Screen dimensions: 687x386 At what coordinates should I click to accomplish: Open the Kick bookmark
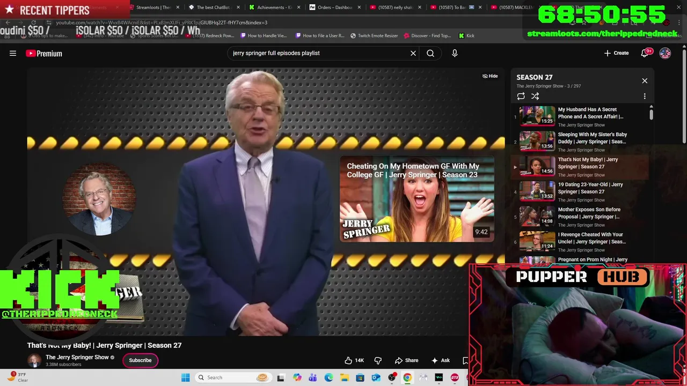(x=466, y=35)
